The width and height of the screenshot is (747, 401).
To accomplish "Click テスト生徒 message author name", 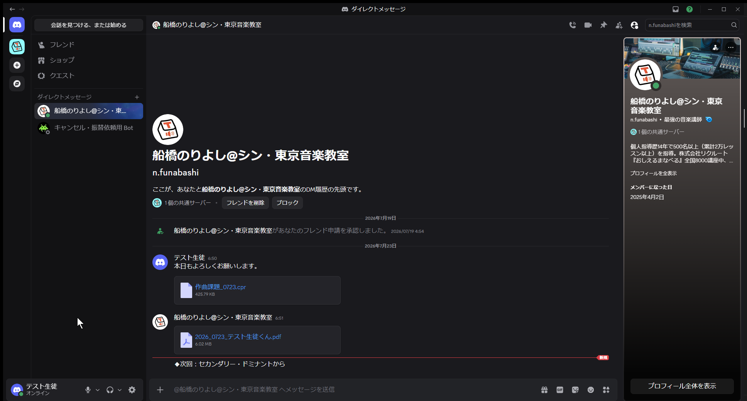I will (189, 258).
